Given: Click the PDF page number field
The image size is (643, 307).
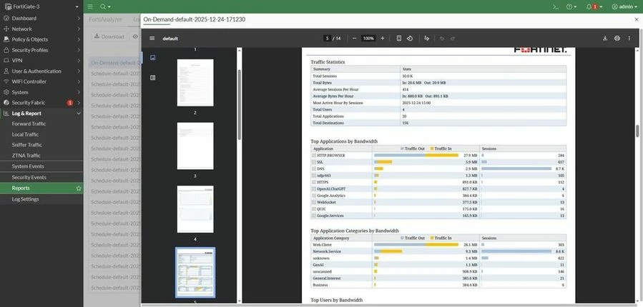Looking at the screenshot, I should click(x=328, y=39).
